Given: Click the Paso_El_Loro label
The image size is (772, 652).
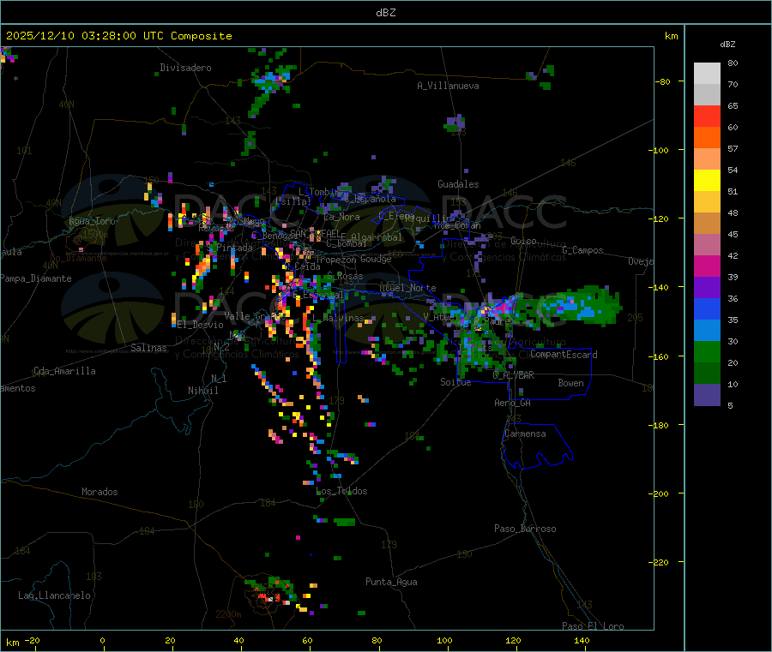Looking at the screenshot, I should click(x=594, y=626).
